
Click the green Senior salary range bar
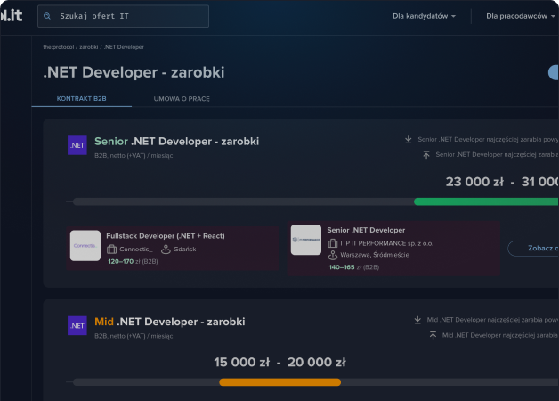pyautogui.click(x=486, y=202)
